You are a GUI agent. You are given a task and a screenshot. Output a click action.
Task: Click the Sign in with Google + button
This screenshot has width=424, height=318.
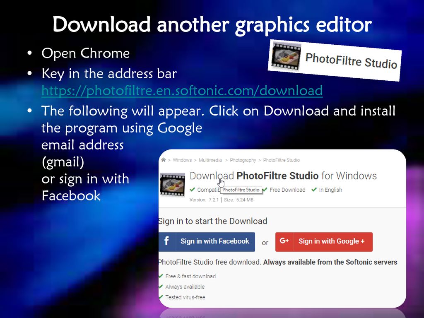(324, 242)
